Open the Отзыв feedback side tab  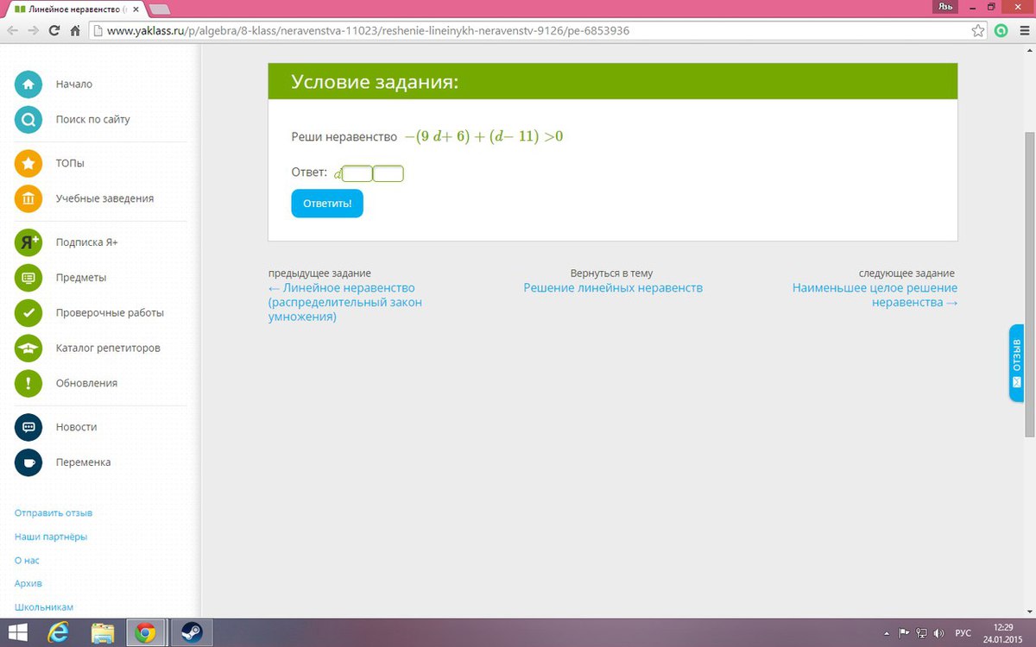1016,363
